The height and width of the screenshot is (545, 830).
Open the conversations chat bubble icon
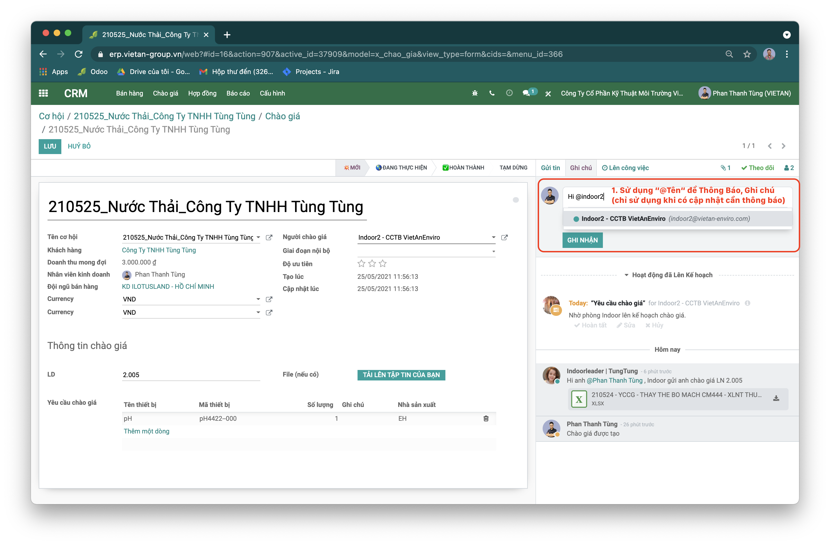[526, 93]
